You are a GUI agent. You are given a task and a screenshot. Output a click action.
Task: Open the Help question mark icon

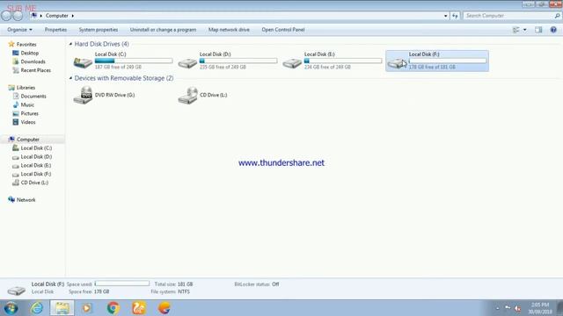[x=553, y=30]
